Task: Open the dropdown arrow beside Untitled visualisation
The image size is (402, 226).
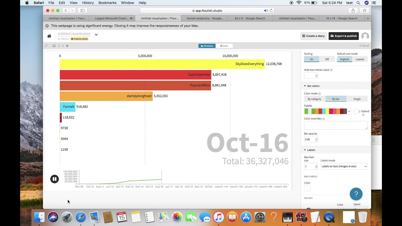Action: point(96,35)
